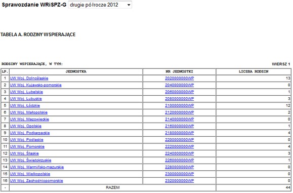Open unit number 2320000000WP link
Viewport: 293px width, 193px height.
click(x=179, y=181)
